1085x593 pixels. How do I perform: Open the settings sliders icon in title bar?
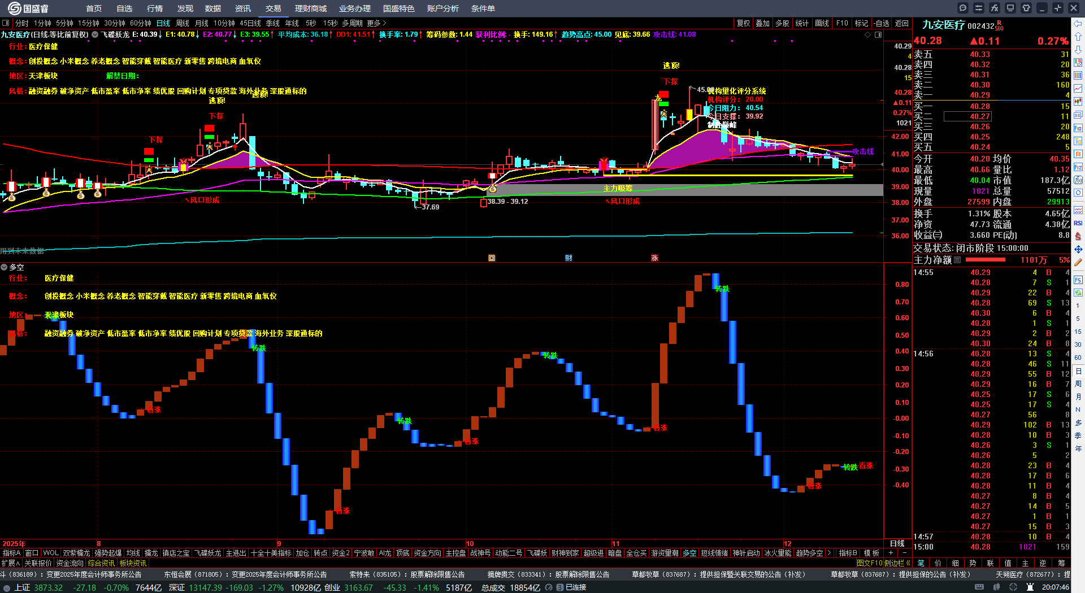pyautogui.click(x=979, y=8)
